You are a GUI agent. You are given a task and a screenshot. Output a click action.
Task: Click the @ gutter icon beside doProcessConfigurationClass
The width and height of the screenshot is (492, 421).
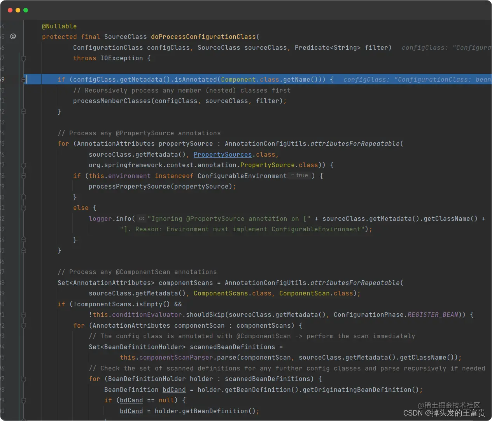[13, 36]
